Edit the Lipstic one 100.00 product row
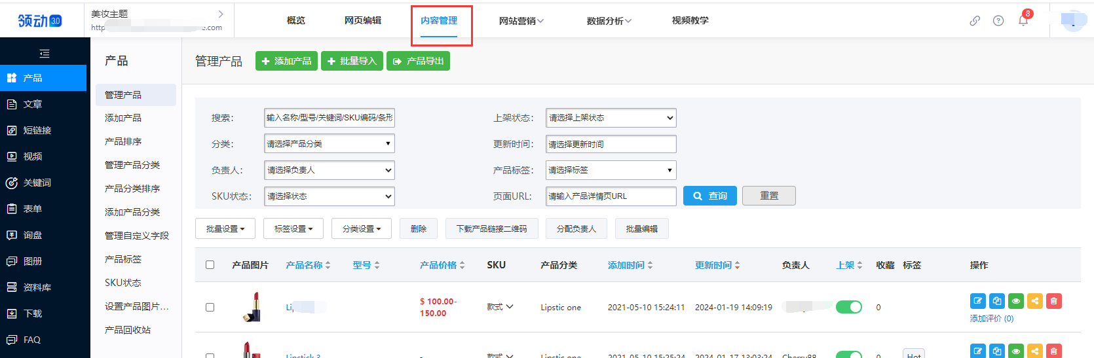The image size is (1094, 358). (x=978, y=301)
